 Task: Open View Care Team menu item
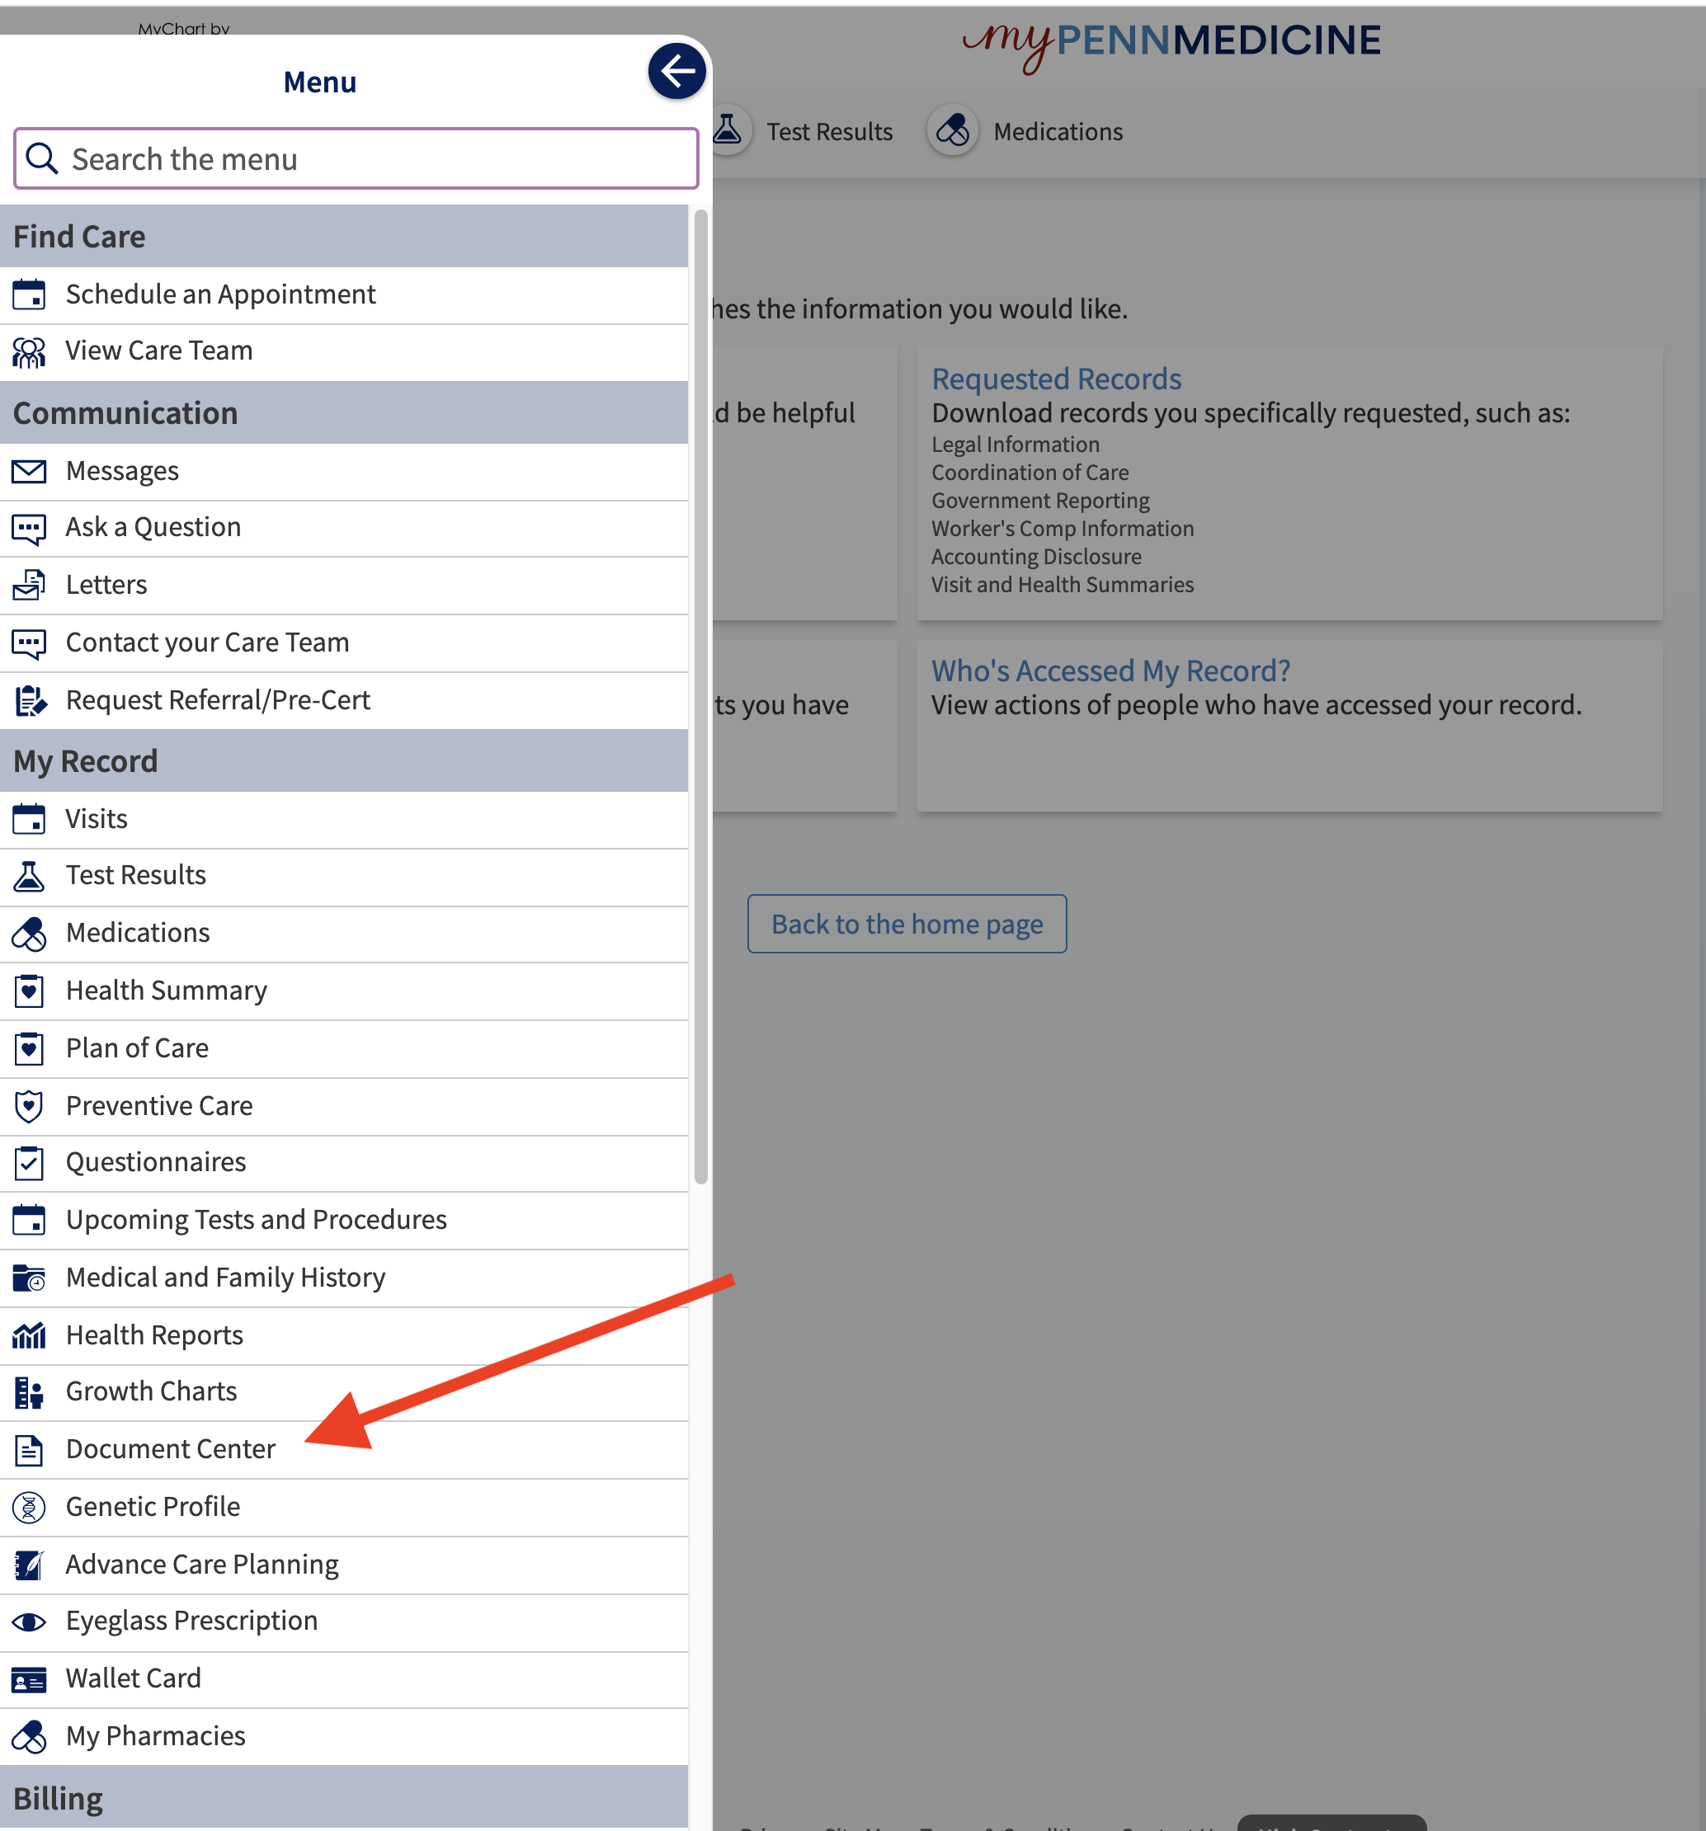pos(344,352)
